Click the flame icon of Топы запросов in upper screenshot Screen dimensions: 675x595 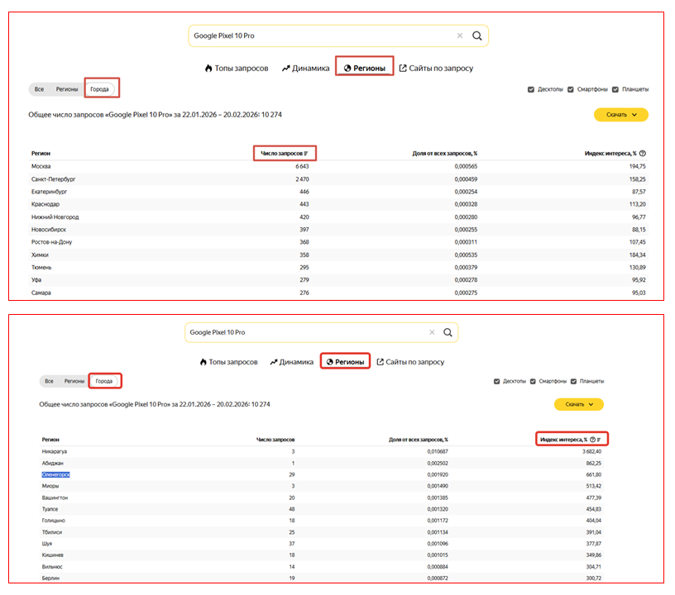(208, 69)
